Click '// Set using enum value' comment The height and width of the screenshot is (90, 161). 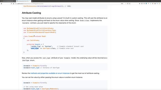pos(33,87)
